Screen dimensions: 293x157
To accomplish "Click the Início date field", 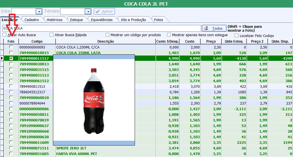I will (x=24, y=11).
